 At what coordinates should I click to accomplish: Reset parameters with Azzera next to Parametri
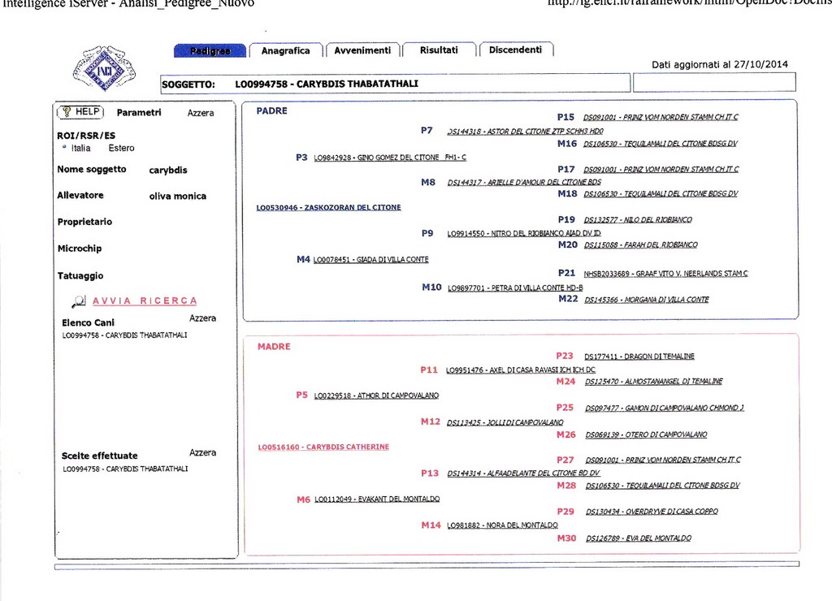pos(201,113)
